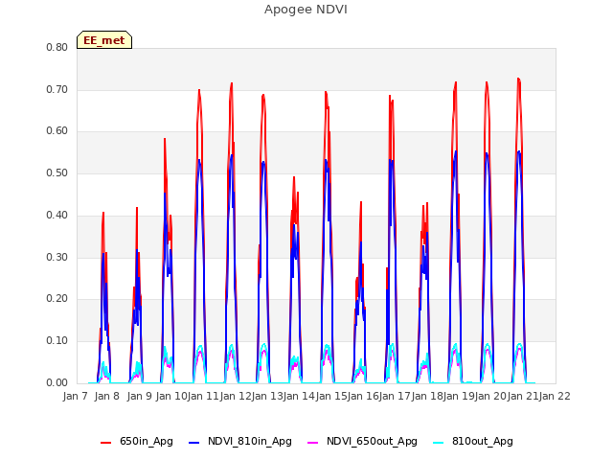Image resolution: width=613 pixels, height=460 pixels.
Task: Click the Jan 14 x-axis label
Action: pyautogui.click(x=299, y=396)
